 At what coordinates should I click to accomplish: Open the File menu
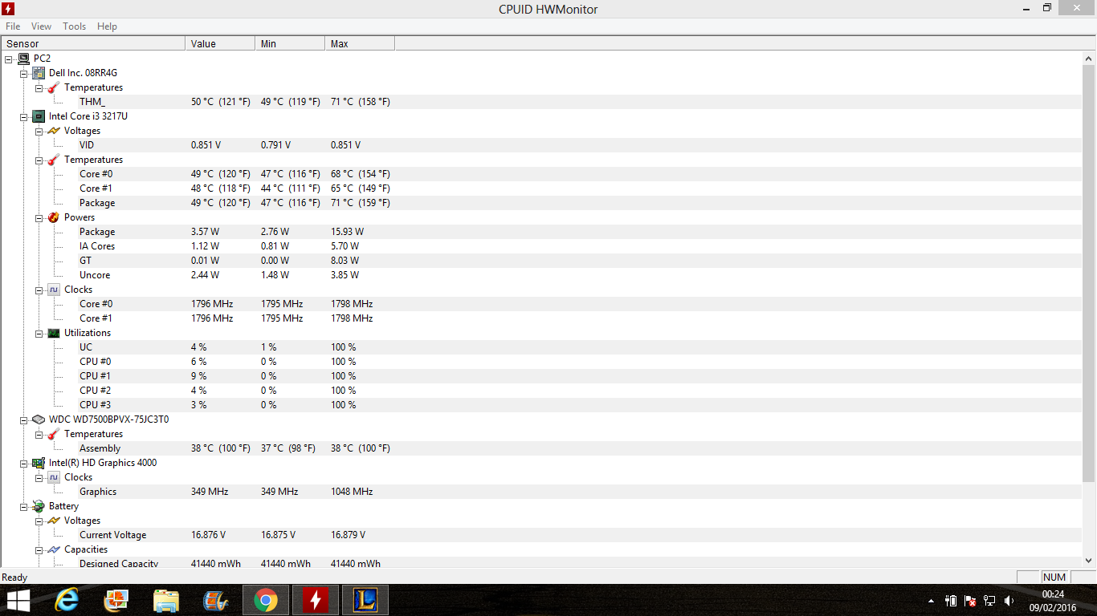click(x=13, y=26)
